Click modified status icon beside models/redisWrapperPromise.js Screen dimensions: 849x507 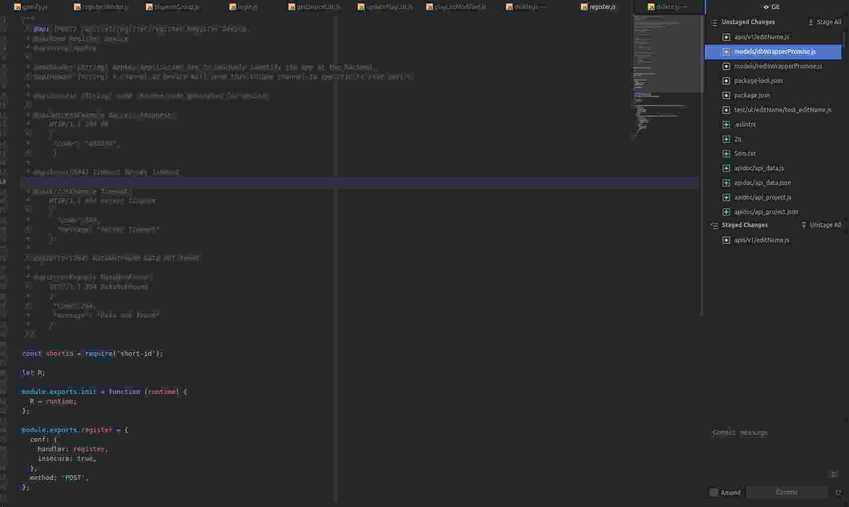(x=726, y=66)
